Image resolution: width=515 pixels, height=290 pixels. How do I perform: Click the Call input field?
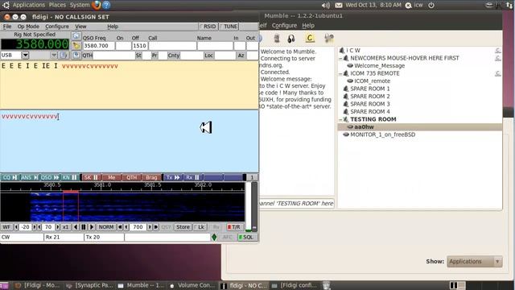(172, 46)
